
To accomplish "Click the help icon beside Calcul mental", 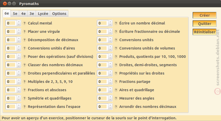I will click(25, 23).
